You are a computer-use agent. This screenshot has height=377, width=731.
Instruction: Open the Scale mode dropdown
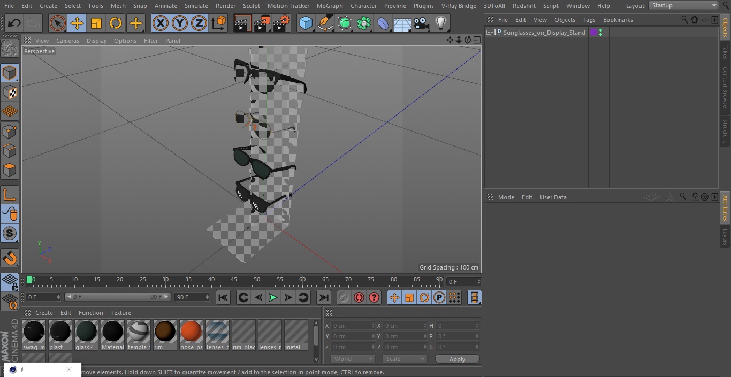[x=405, y=359]
